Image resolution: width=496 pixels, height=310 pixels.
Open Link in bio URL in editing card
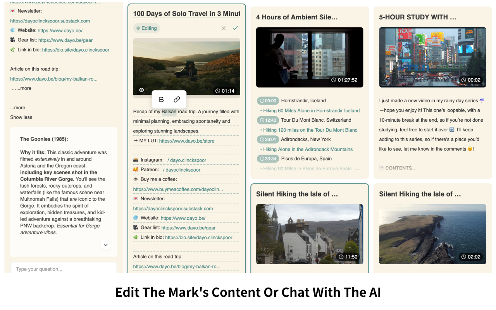click(x=199, y=238)
